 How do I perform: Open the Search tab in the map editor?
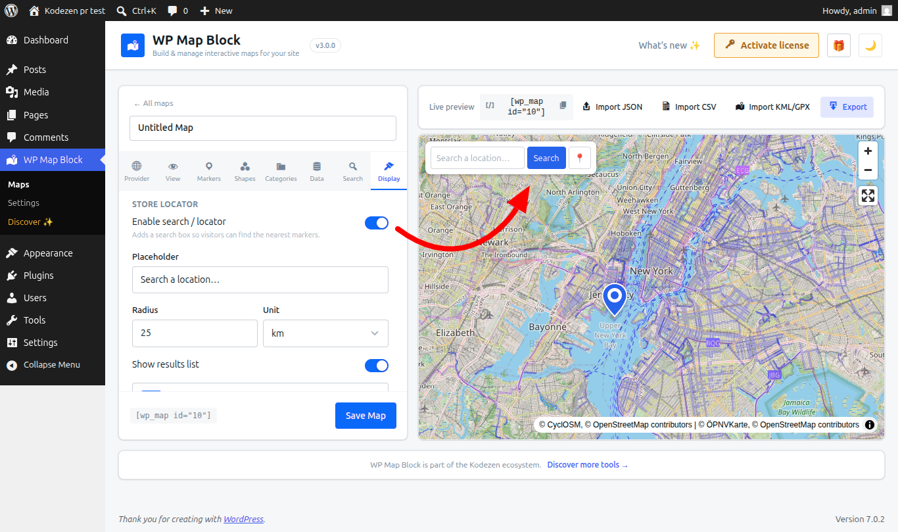coord(353,172)
